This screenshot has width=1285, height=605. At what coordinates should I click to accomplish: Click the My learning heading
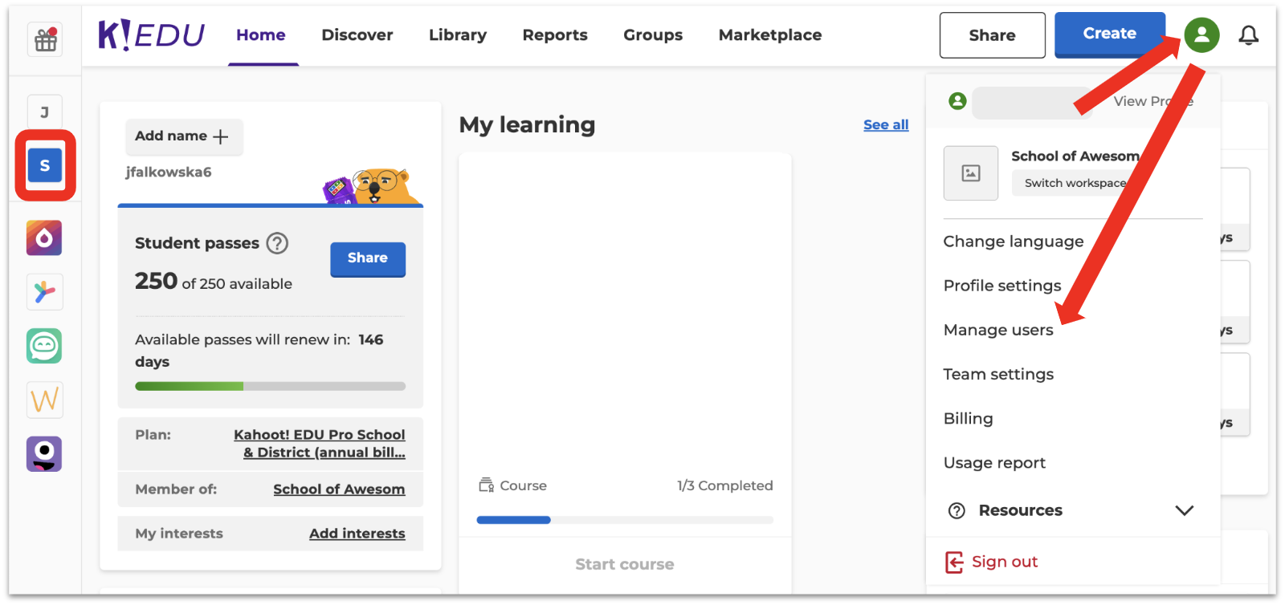(527, 125)
